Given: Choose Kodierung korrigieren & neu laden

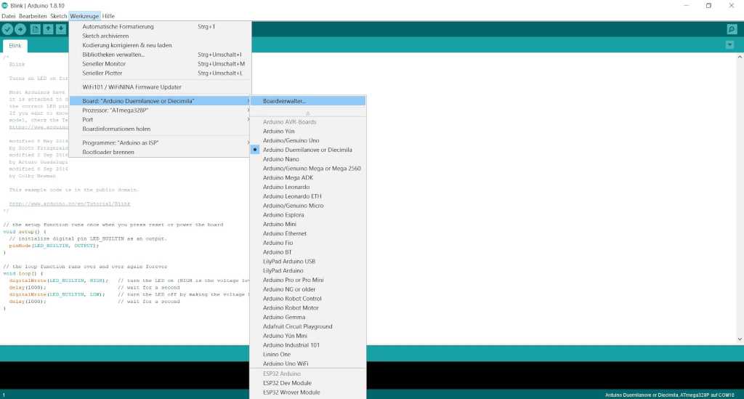Looking at the screenshot, I should point(161,45).
